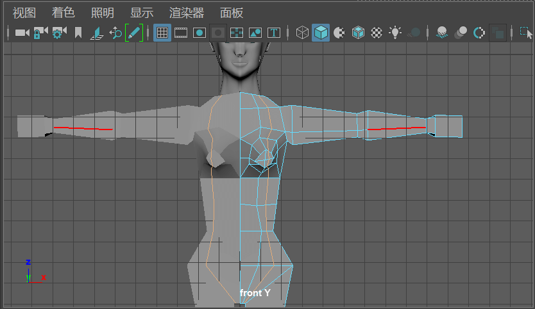Select the Grease Pencil tool icon

click(x=133, y=33)
